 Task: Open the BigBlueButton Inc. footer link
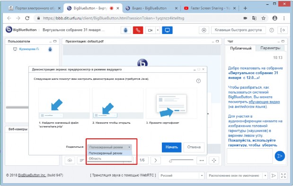32,175
